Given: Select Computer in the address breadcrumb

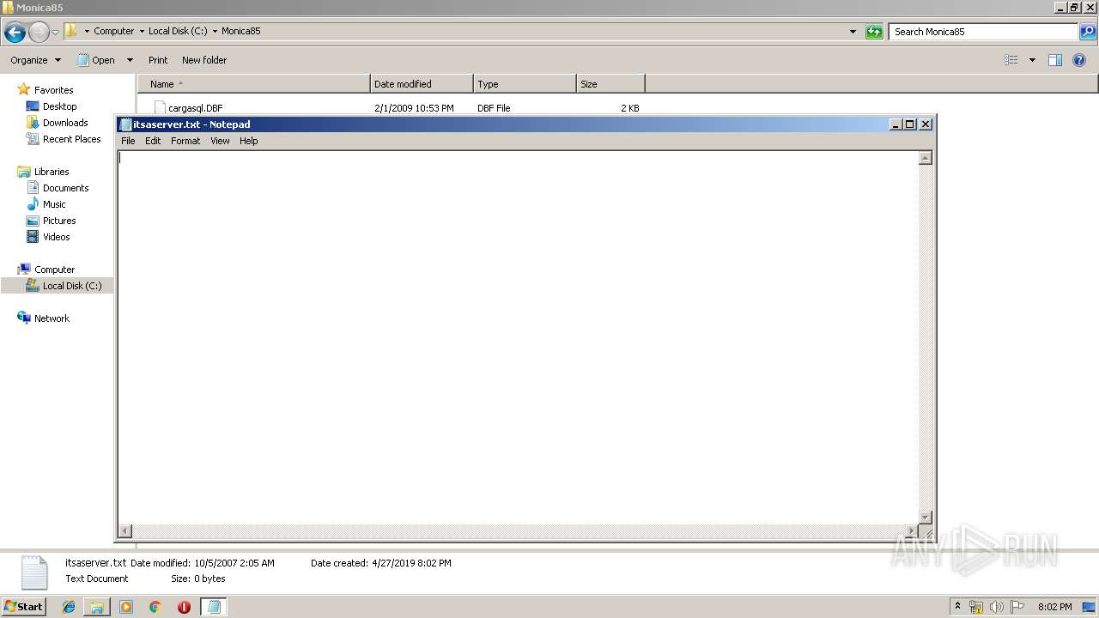Looking at the screenshot, I should 113,31.
